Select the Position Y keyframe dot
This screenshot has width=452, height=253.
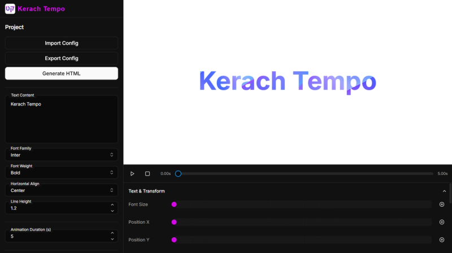[x=174, y=240]
